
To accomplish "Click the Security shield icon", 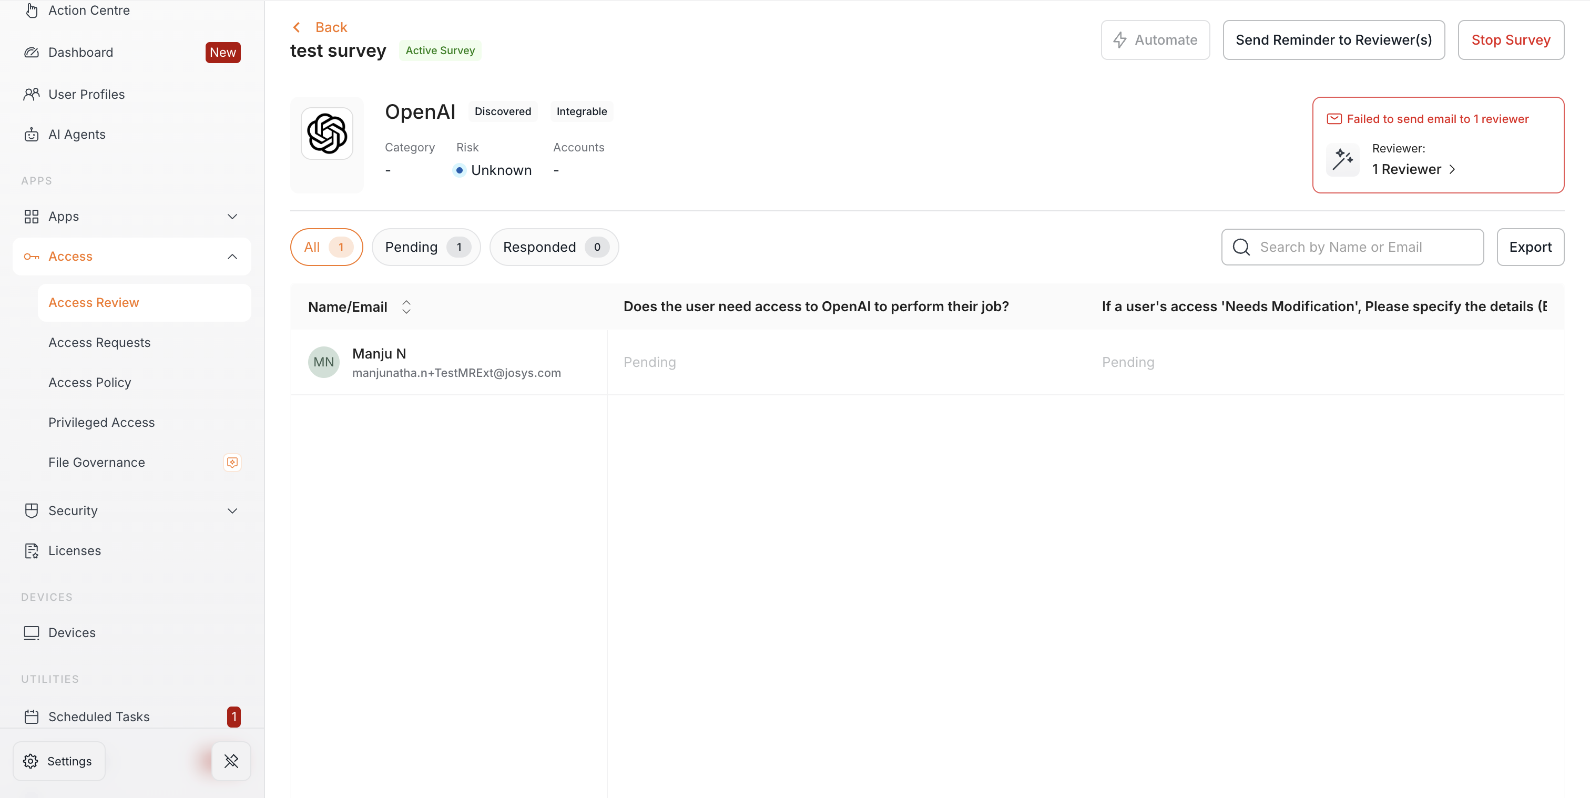I will pyautogui.click(x=32, y=510).
